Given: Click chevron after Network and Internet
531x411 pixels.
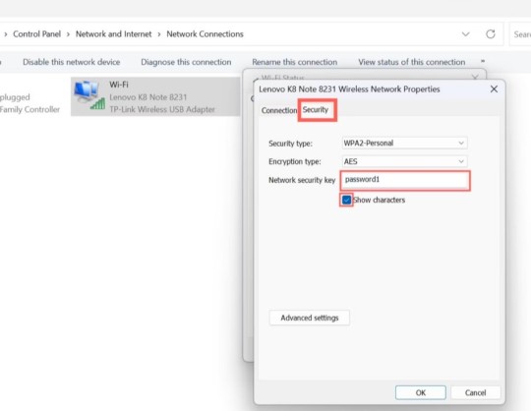Looking at the screenshot, I should [x=159, y=34].
